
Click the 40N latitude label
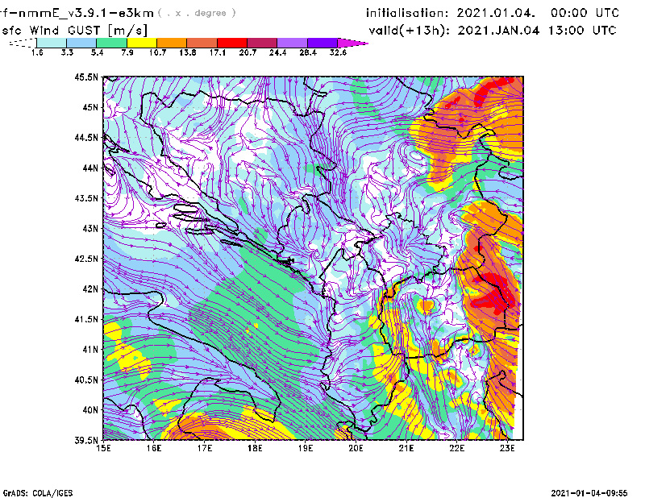tap(90, 410)
